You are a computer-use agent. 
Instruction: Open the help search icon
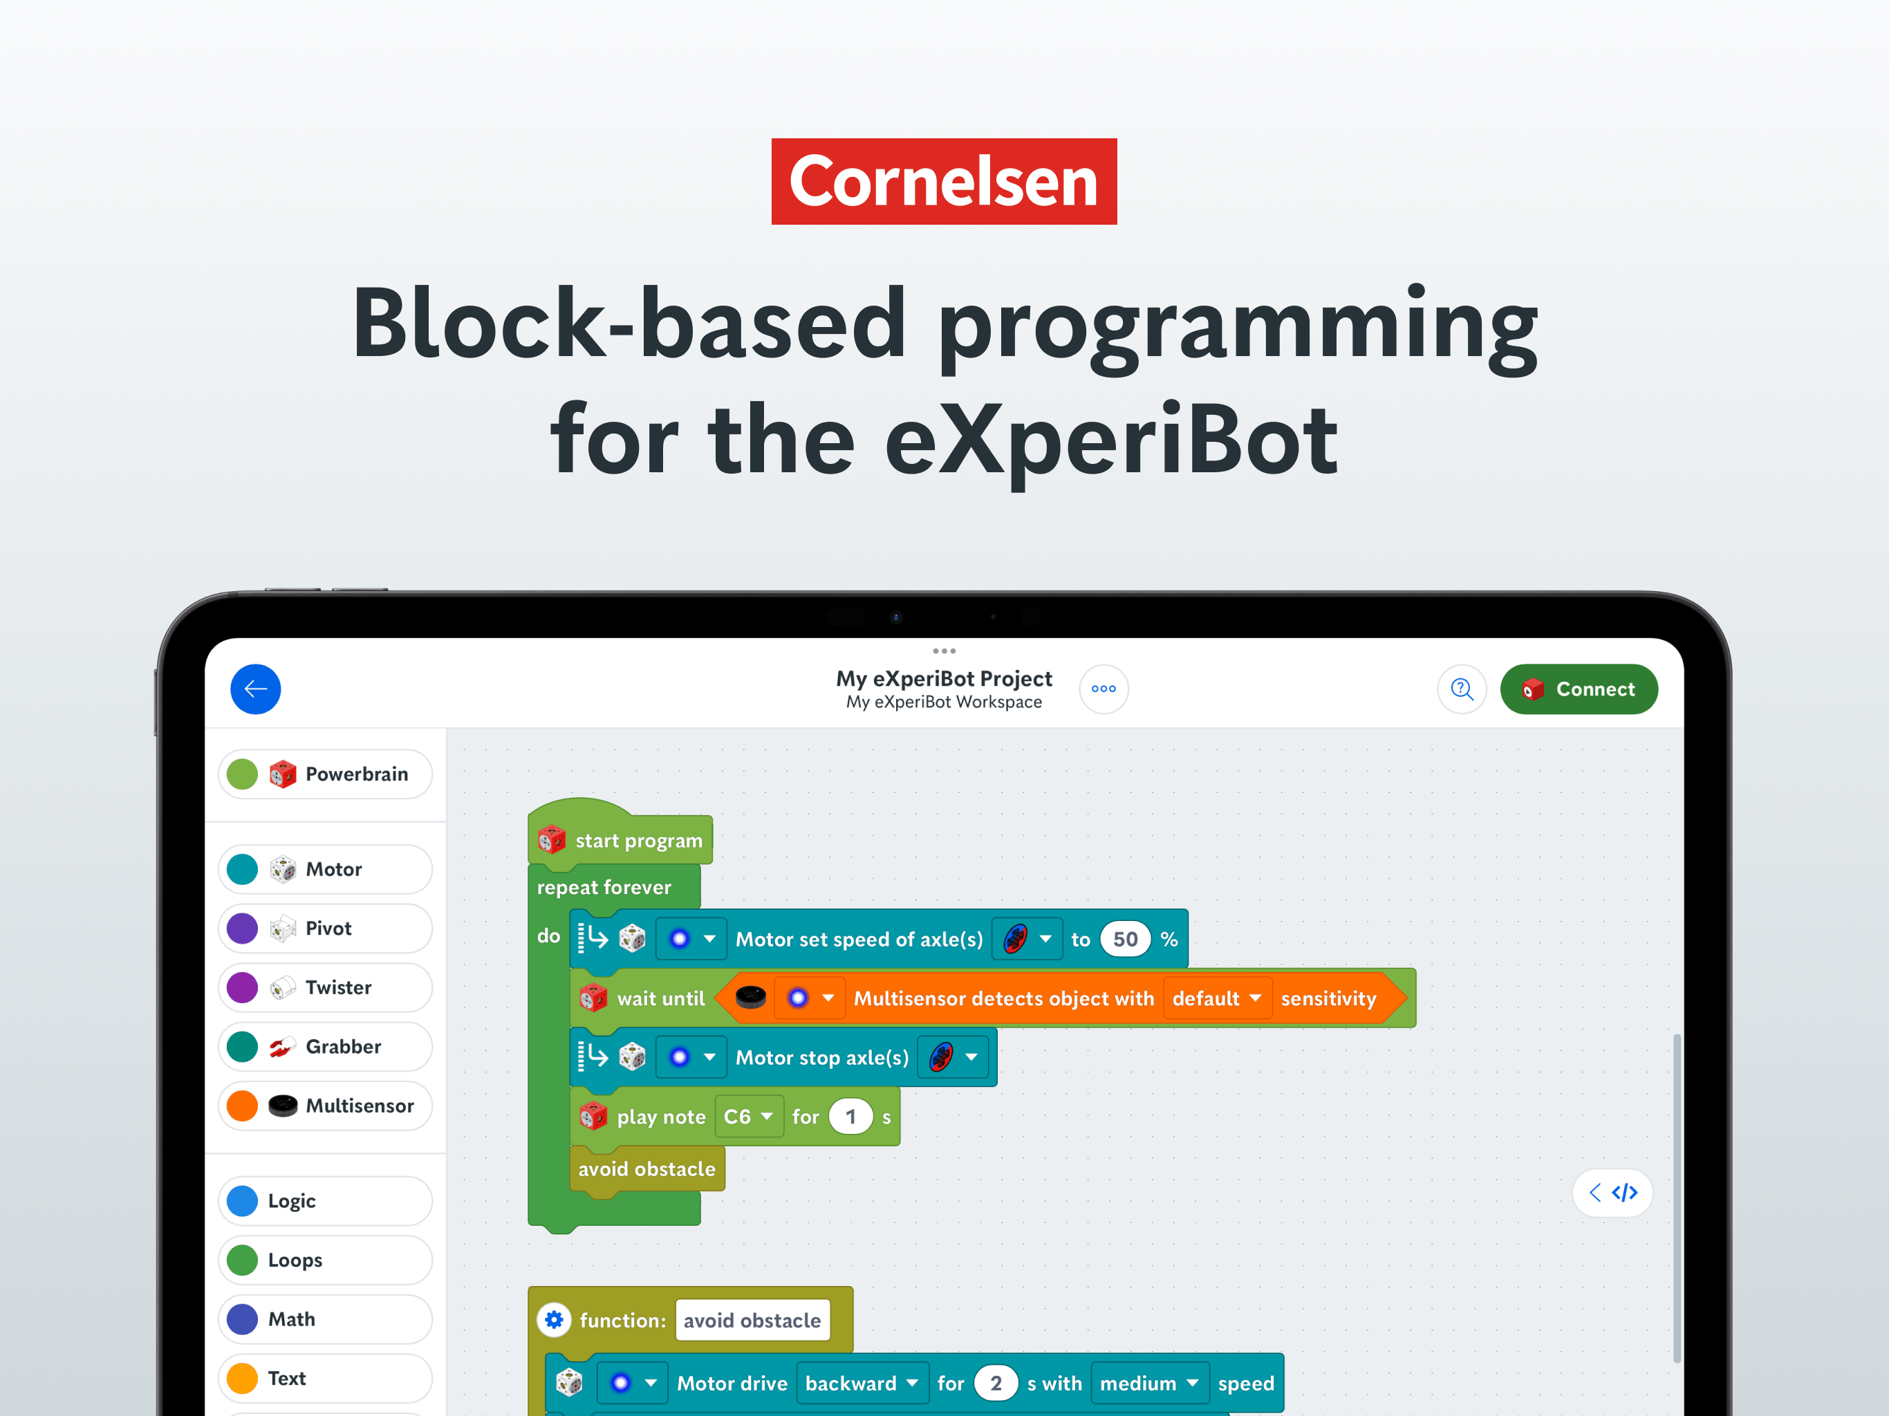tap(1462, 689)
